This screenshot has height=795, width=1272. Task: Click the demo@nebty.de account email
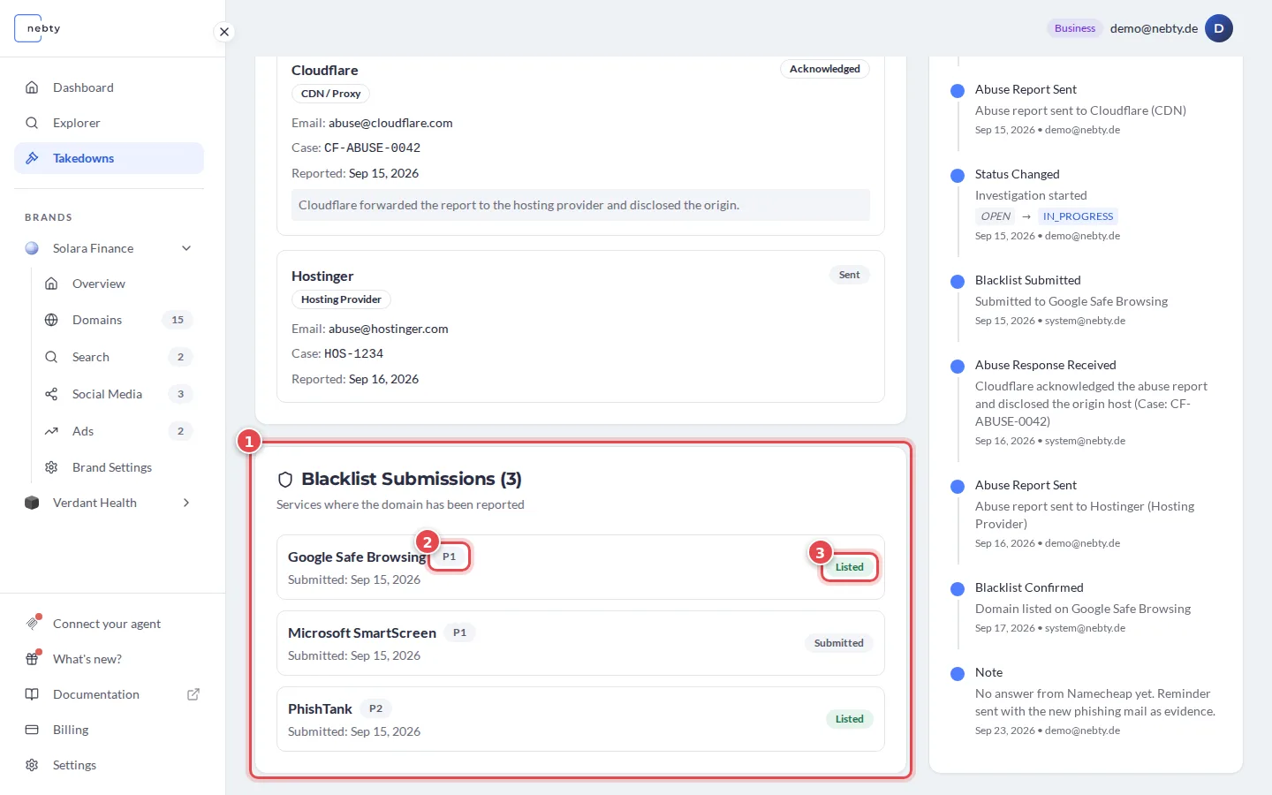pos(1154,28)
